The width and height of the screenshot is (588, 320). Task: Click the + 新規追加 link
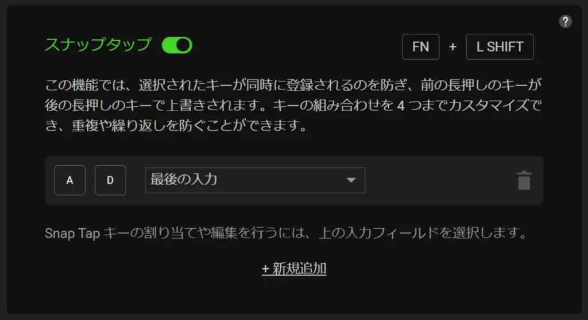pos(294,268)
